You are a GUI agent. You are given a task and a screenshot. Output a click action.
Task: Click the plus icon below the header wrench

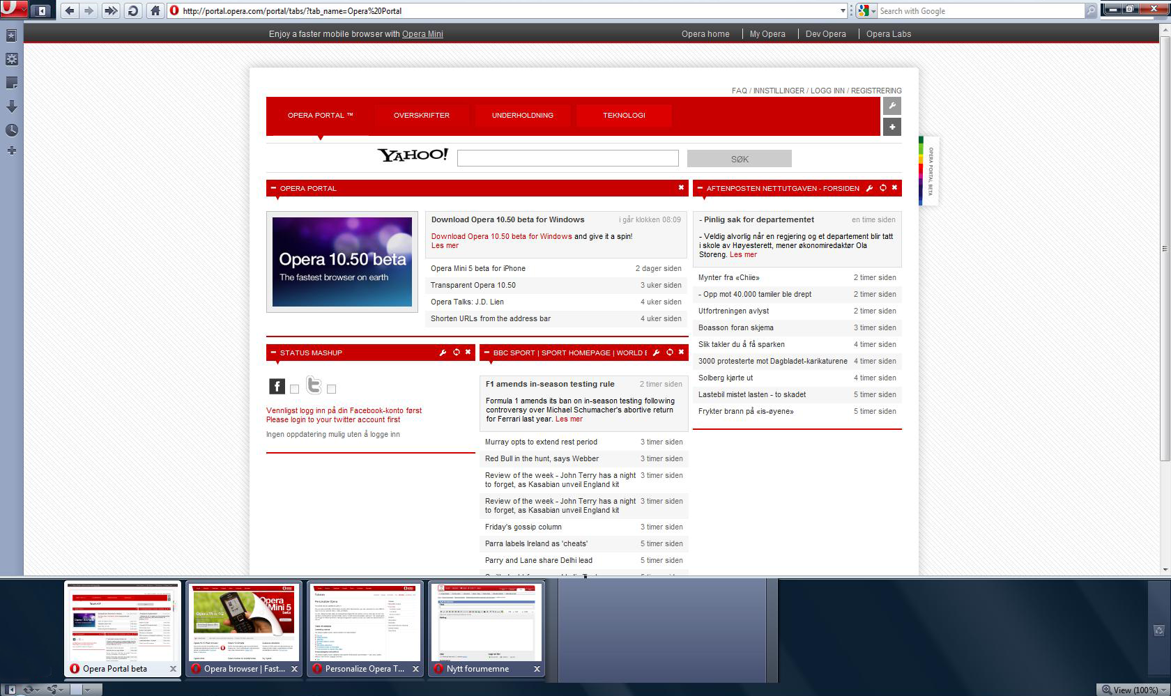click(x=892, y=127)
